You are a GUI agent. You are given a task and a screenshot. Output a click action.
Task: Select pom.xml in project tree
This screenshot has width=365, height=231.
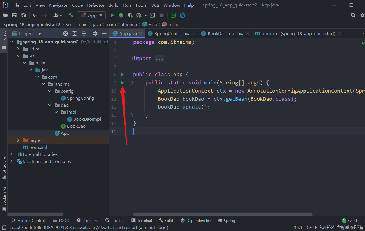(x=35, y=147)
